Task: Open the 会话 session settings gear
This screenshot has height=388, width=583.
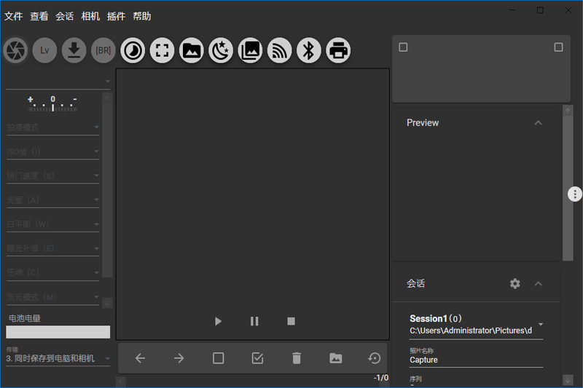Action: pyautogui.click(x=515, y=284)
